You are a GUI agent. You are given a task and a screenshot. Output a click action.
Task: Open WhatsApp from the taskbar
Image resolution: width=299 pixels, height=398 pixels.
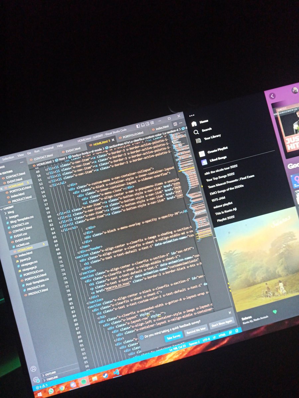(51, 391)
